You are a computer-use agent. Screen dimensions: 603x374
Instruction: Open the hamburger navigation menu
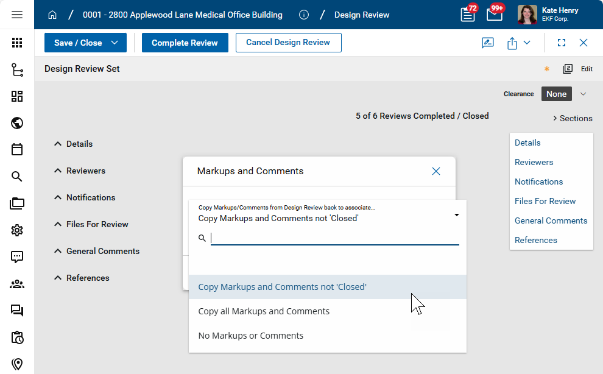click(x=17, y=15)
